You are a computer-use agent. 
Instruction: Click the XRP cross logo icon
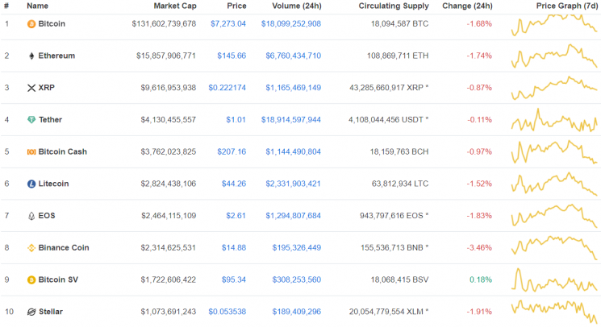tap(31, 88)
